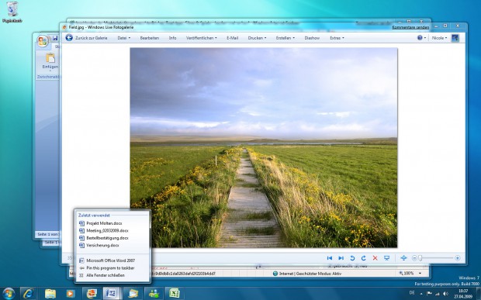This screenshot has width=481, height=300.
Task: Click the user picture next to Nicole
Action: (x=455, y=38)
